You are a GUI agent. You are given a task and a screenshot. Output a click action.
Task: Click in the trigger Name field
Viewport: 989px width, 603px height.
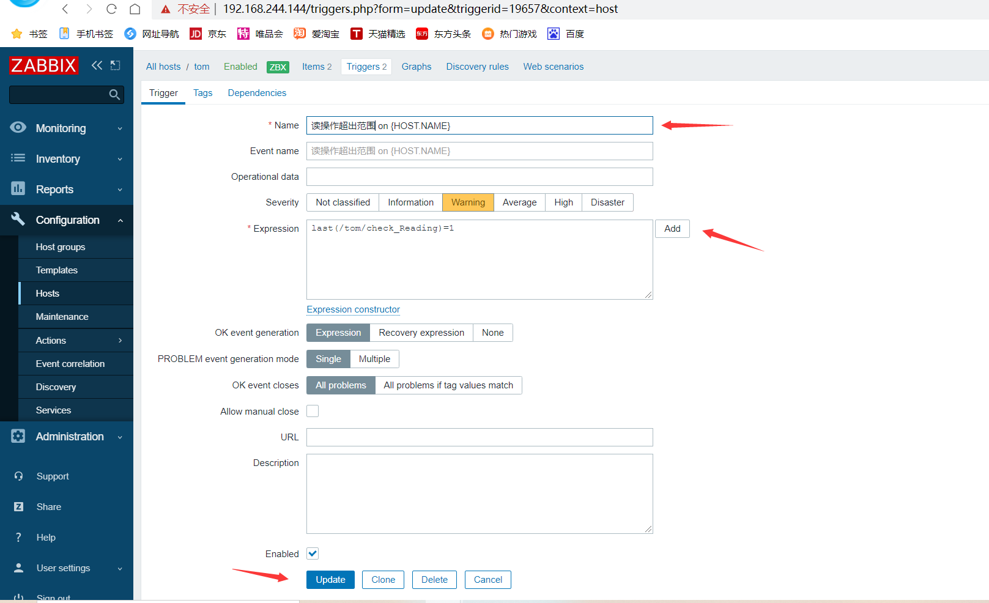click(x=480, y=125)
